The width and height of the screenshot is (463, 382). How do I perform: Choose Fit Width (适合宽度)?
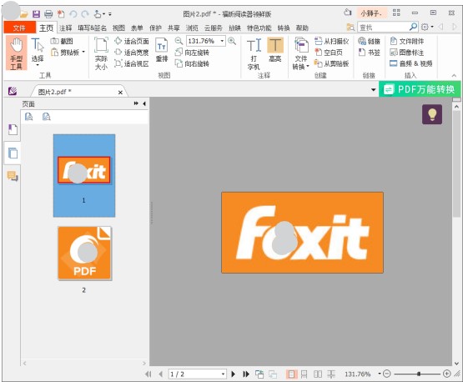(132, 53)
